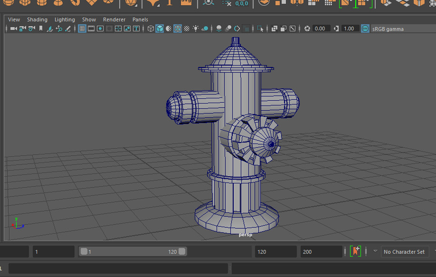Screen dimensions: 436x277
Task: Open the No Character Set dropdown
Action: tap(405, 251)
